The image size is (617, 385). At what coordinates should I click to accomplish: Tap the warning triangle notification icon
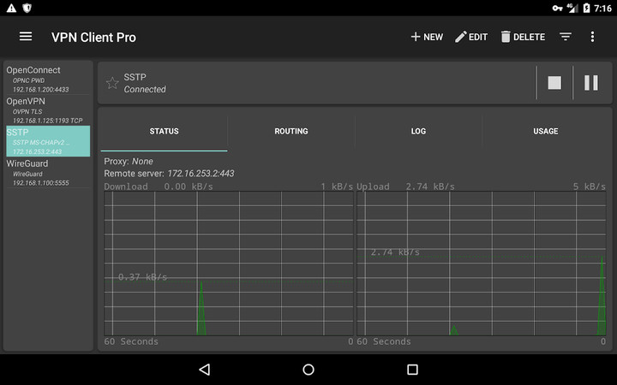(x=11, y=8)
